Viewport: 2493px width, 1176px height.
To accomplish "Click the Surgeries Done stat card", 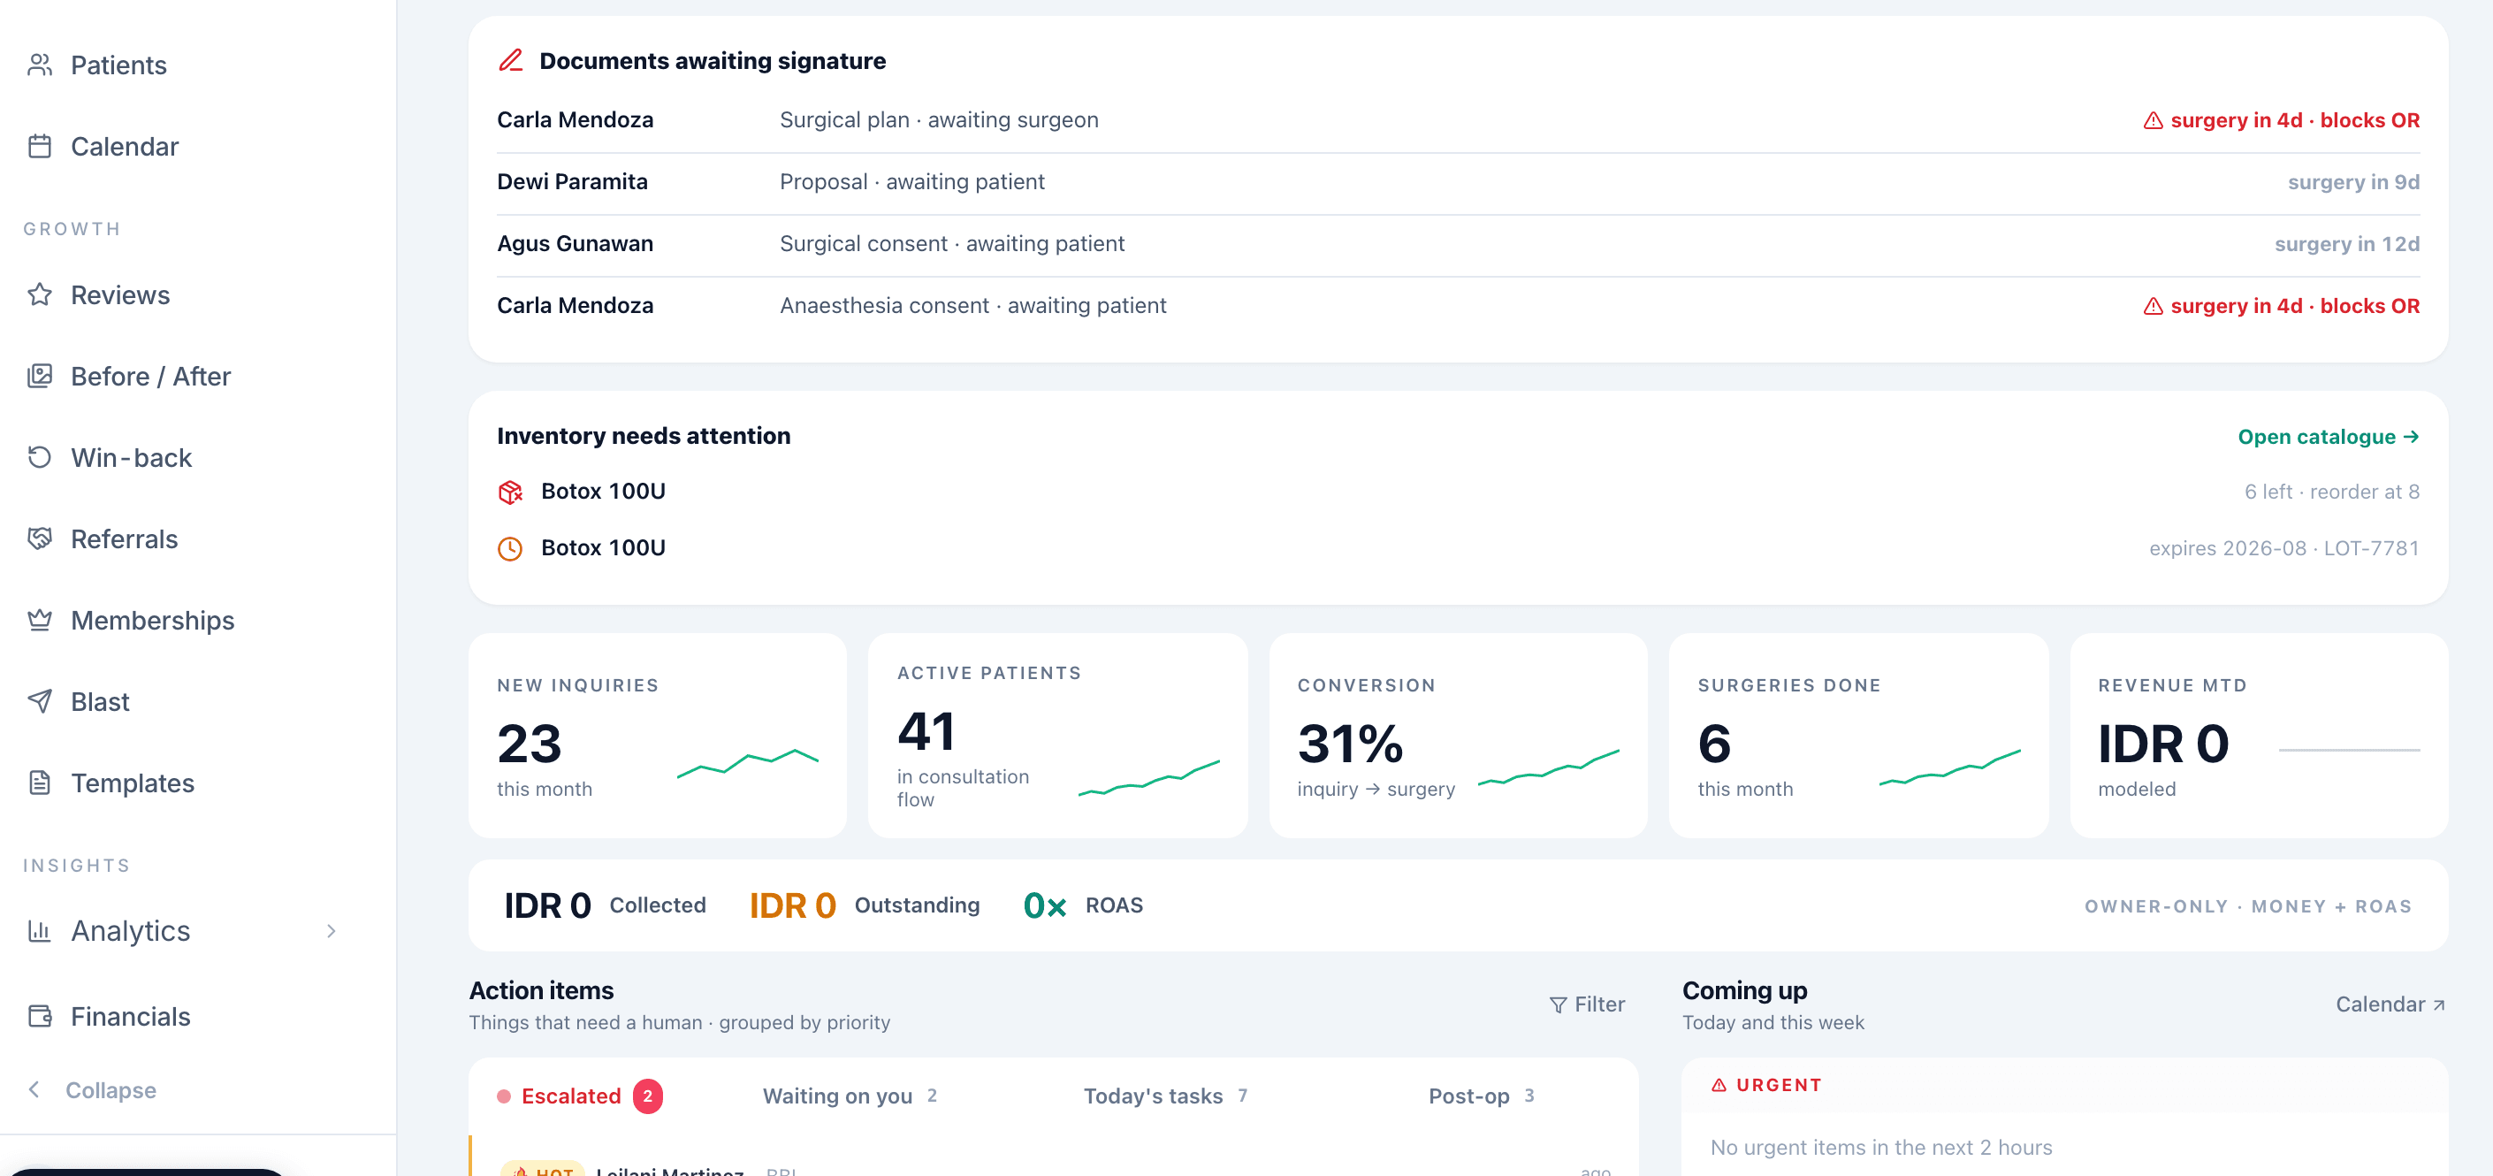I will pos(1858,736).
